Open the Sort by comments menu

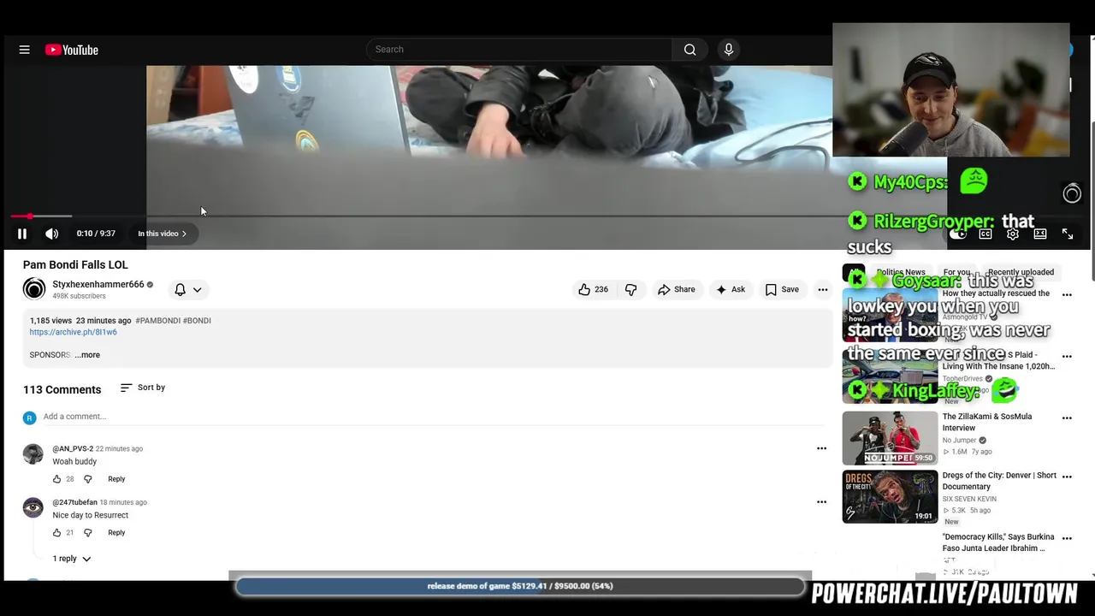tap(143, 388)
